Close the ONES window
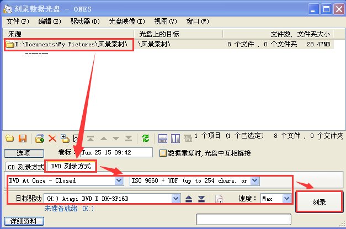346x229 pixels. click(339, 9)
